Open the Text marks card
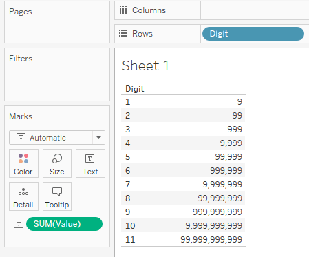Image resolution: width=309 pixels, height=257 pixels. (90, 163)
